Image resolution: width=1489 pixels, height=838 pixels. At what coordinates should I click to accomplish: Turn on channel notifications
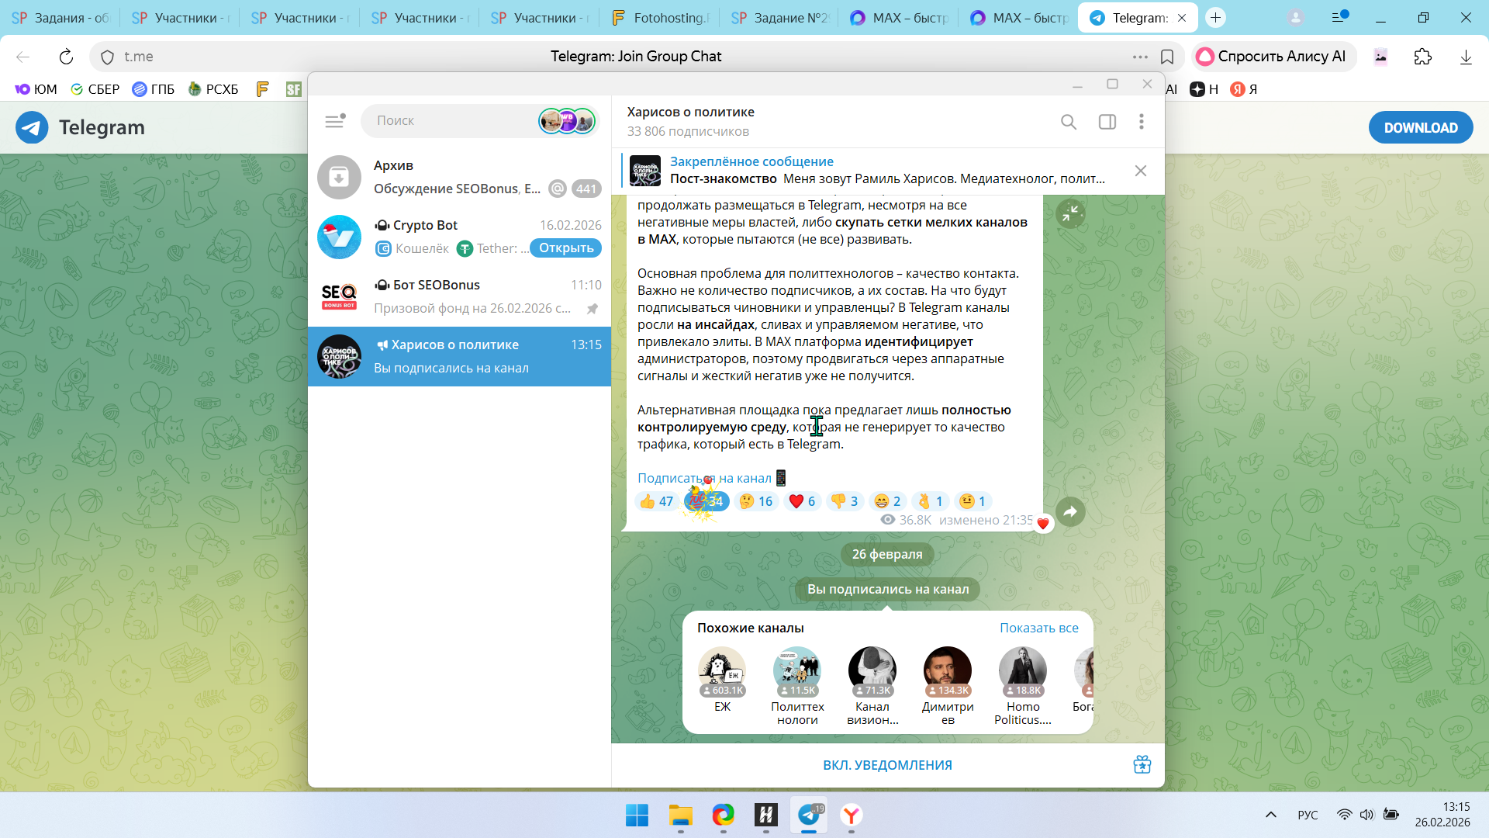click(x=886, y=765)
